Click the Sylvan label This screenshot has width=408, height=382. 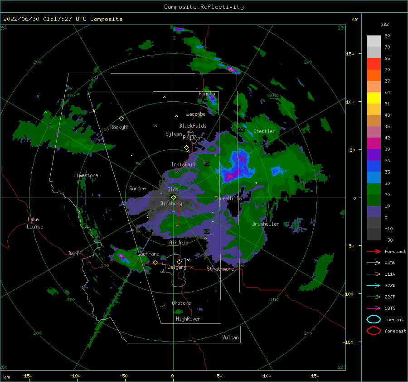(x=174, y=134)
